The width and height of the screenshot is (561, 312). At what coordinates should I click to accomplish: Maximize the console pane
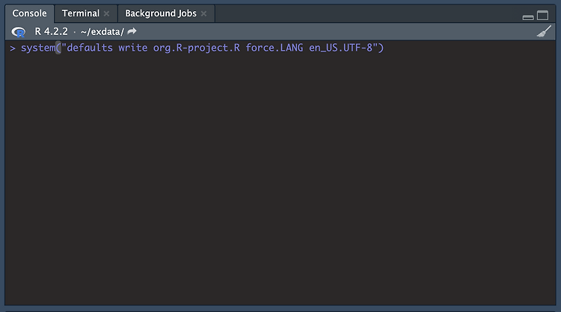(x=542, y=16)
